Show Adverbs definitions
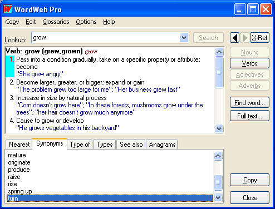275x209 pixels. pyautogui.click(x=249, y=86)
